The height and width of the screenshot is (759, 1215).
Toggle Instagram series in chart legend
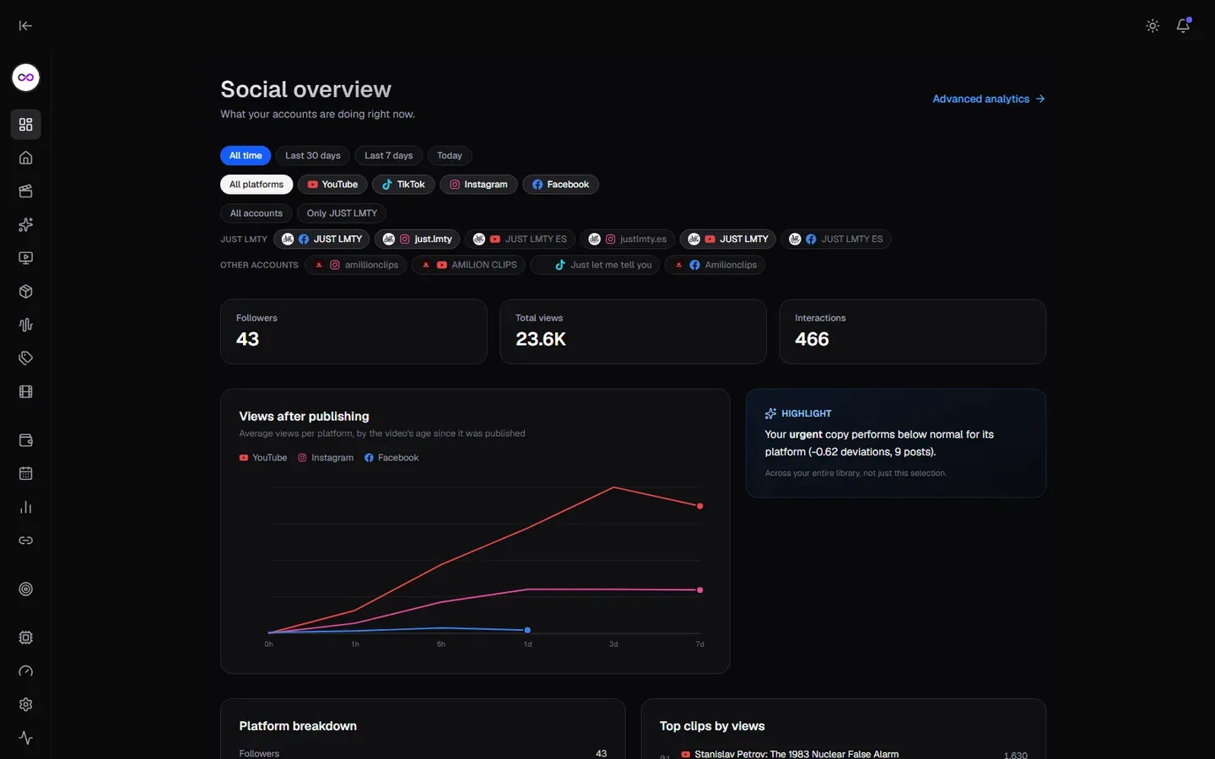[326, 458]
